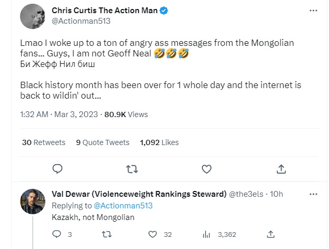The width and height of the screenshot is (329, 249).
Task: Open more options on main tweet
Action: tap(314, 11)
